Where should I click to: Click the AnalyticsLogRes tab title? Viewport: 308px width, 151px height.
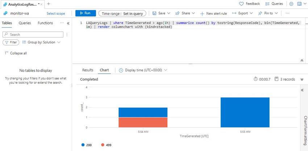(22, 4)
